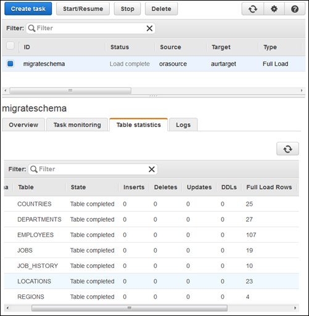Click right arrow of upper horizontal scrollbar
The height and width of the screenshot is (316, 309).
[x=302, y=91]
